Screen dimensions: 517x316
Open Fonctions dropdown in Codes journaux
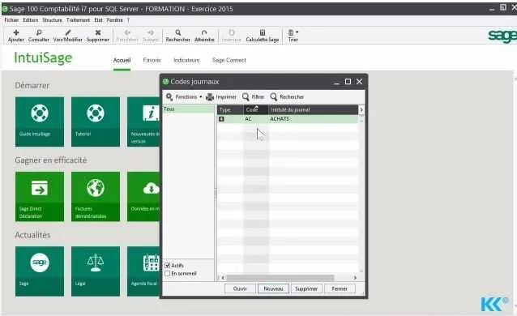point(184,96)
